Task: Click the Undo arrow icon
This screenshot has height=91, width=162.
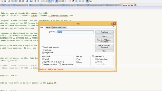Action: pos(20,1)
